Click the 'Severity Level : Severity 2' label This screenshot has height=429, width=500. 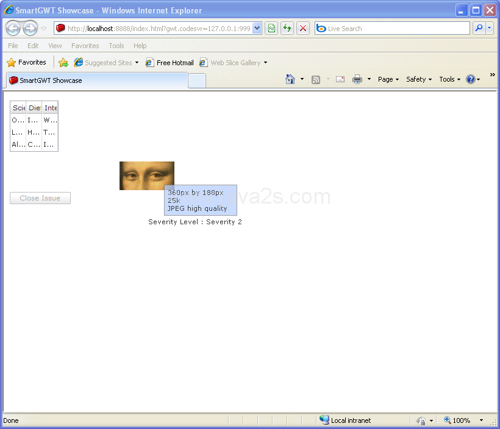coord(195,222)
